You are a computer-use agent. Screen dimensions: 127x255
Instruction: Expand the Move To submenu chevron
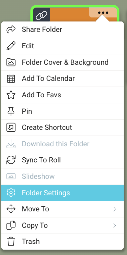[x=115, y=209]
